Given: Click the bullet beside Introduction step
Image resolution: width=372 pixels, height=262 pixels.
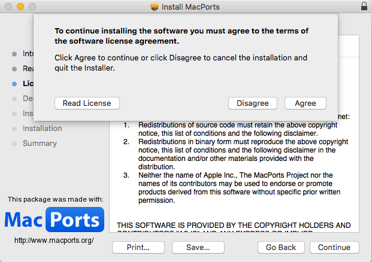Looking at the screenshot, I should click(x=14, y=54).
